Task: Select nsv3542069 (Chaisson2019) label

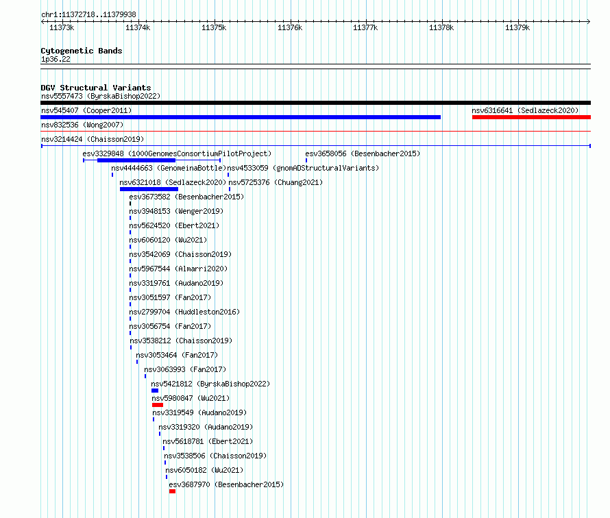Action: pos(180,254)
